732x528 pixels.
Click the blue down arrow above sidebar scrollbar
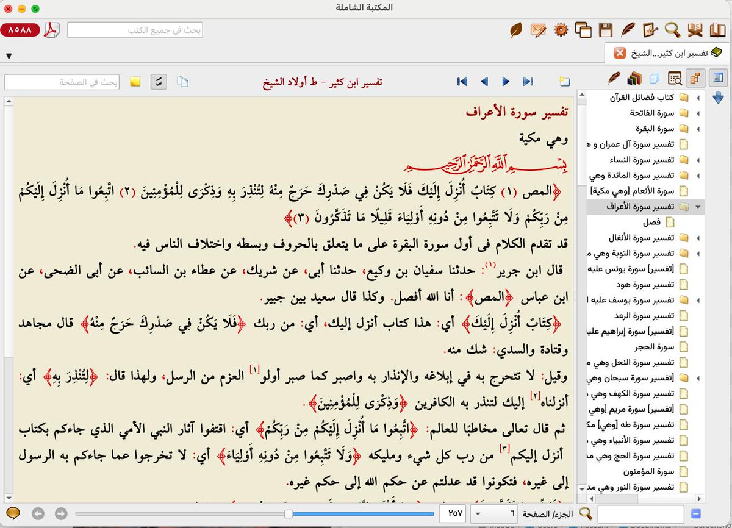point(717,98)
